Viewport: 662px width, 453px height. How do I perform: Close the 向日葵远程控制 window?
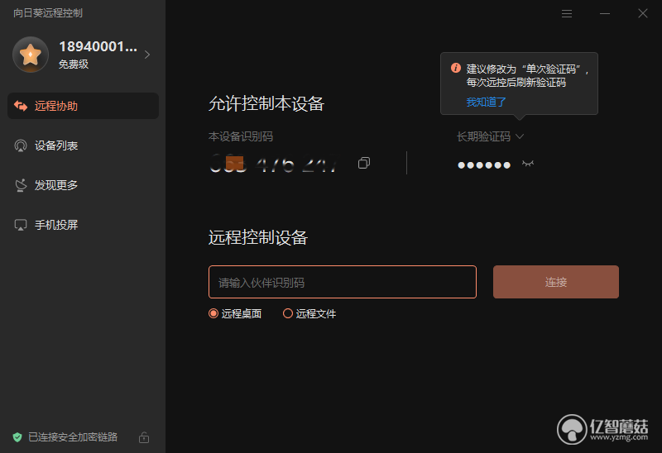coord(643,14)
